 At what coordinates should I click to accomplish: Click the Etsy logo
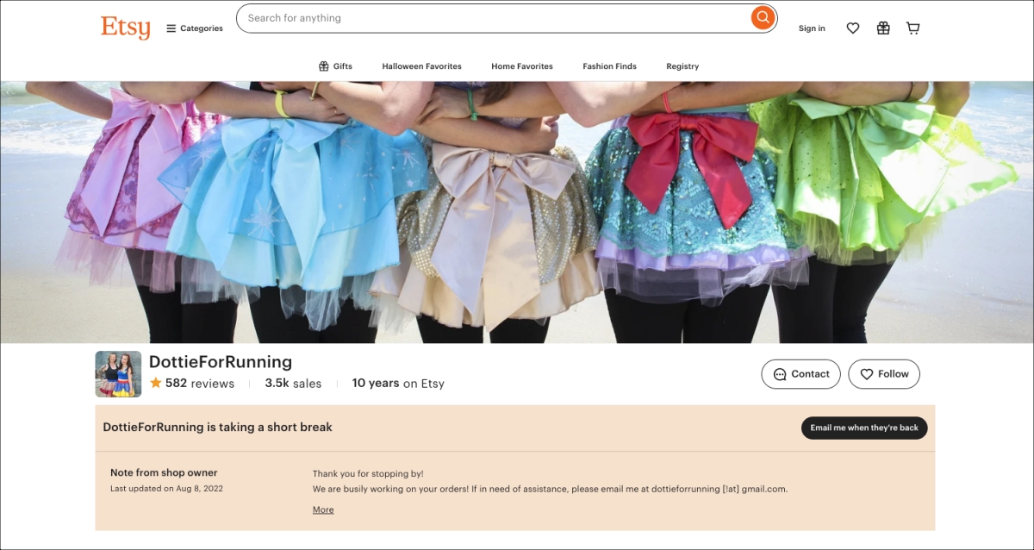(x=125, y=27)
